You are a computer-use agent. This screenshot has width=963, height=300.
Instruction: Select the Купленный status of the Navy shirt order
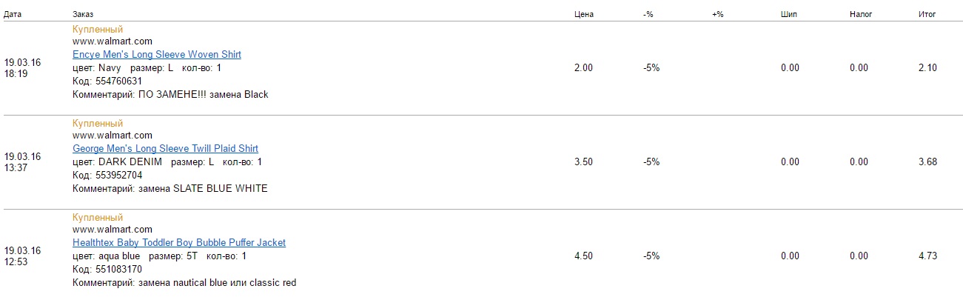(x=98, y=30)
